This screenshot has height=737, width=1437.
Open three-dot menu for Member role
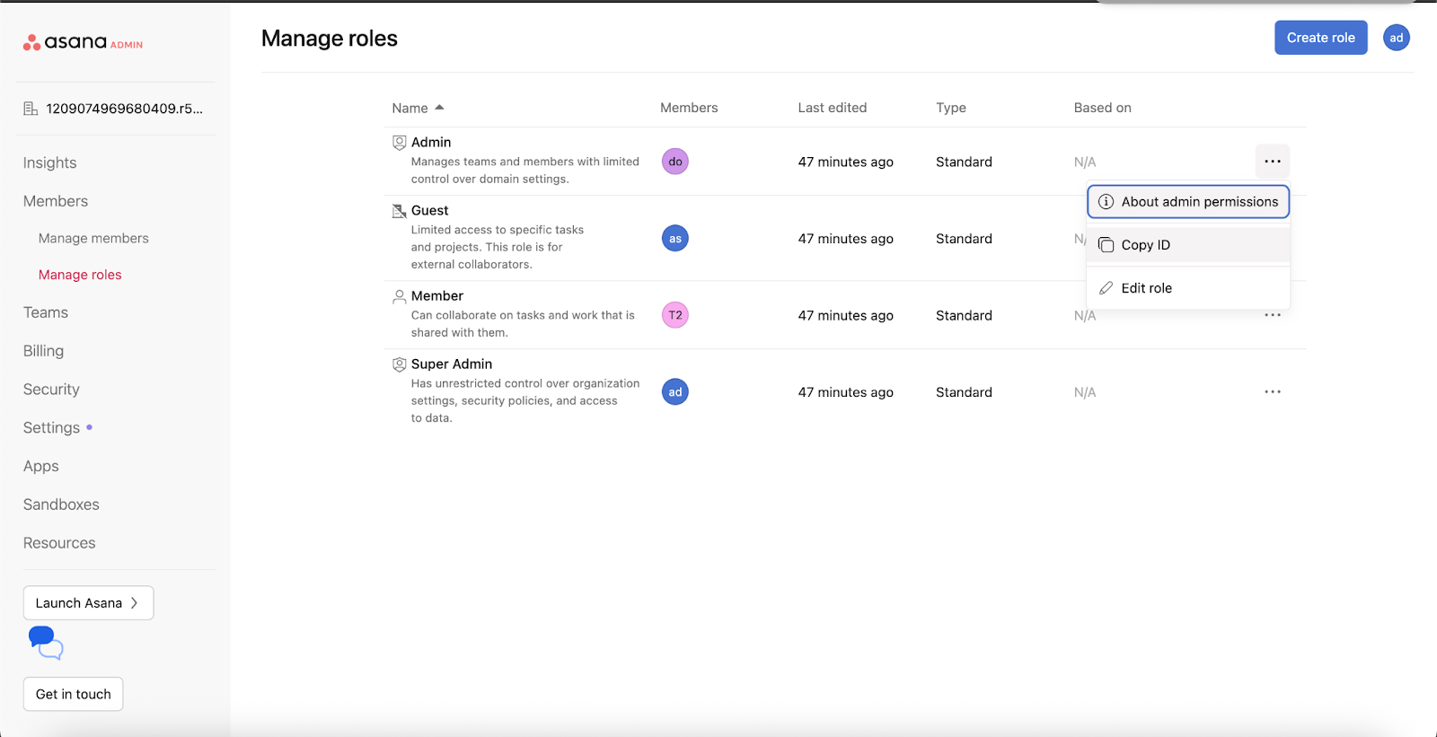pos(1272,315)
